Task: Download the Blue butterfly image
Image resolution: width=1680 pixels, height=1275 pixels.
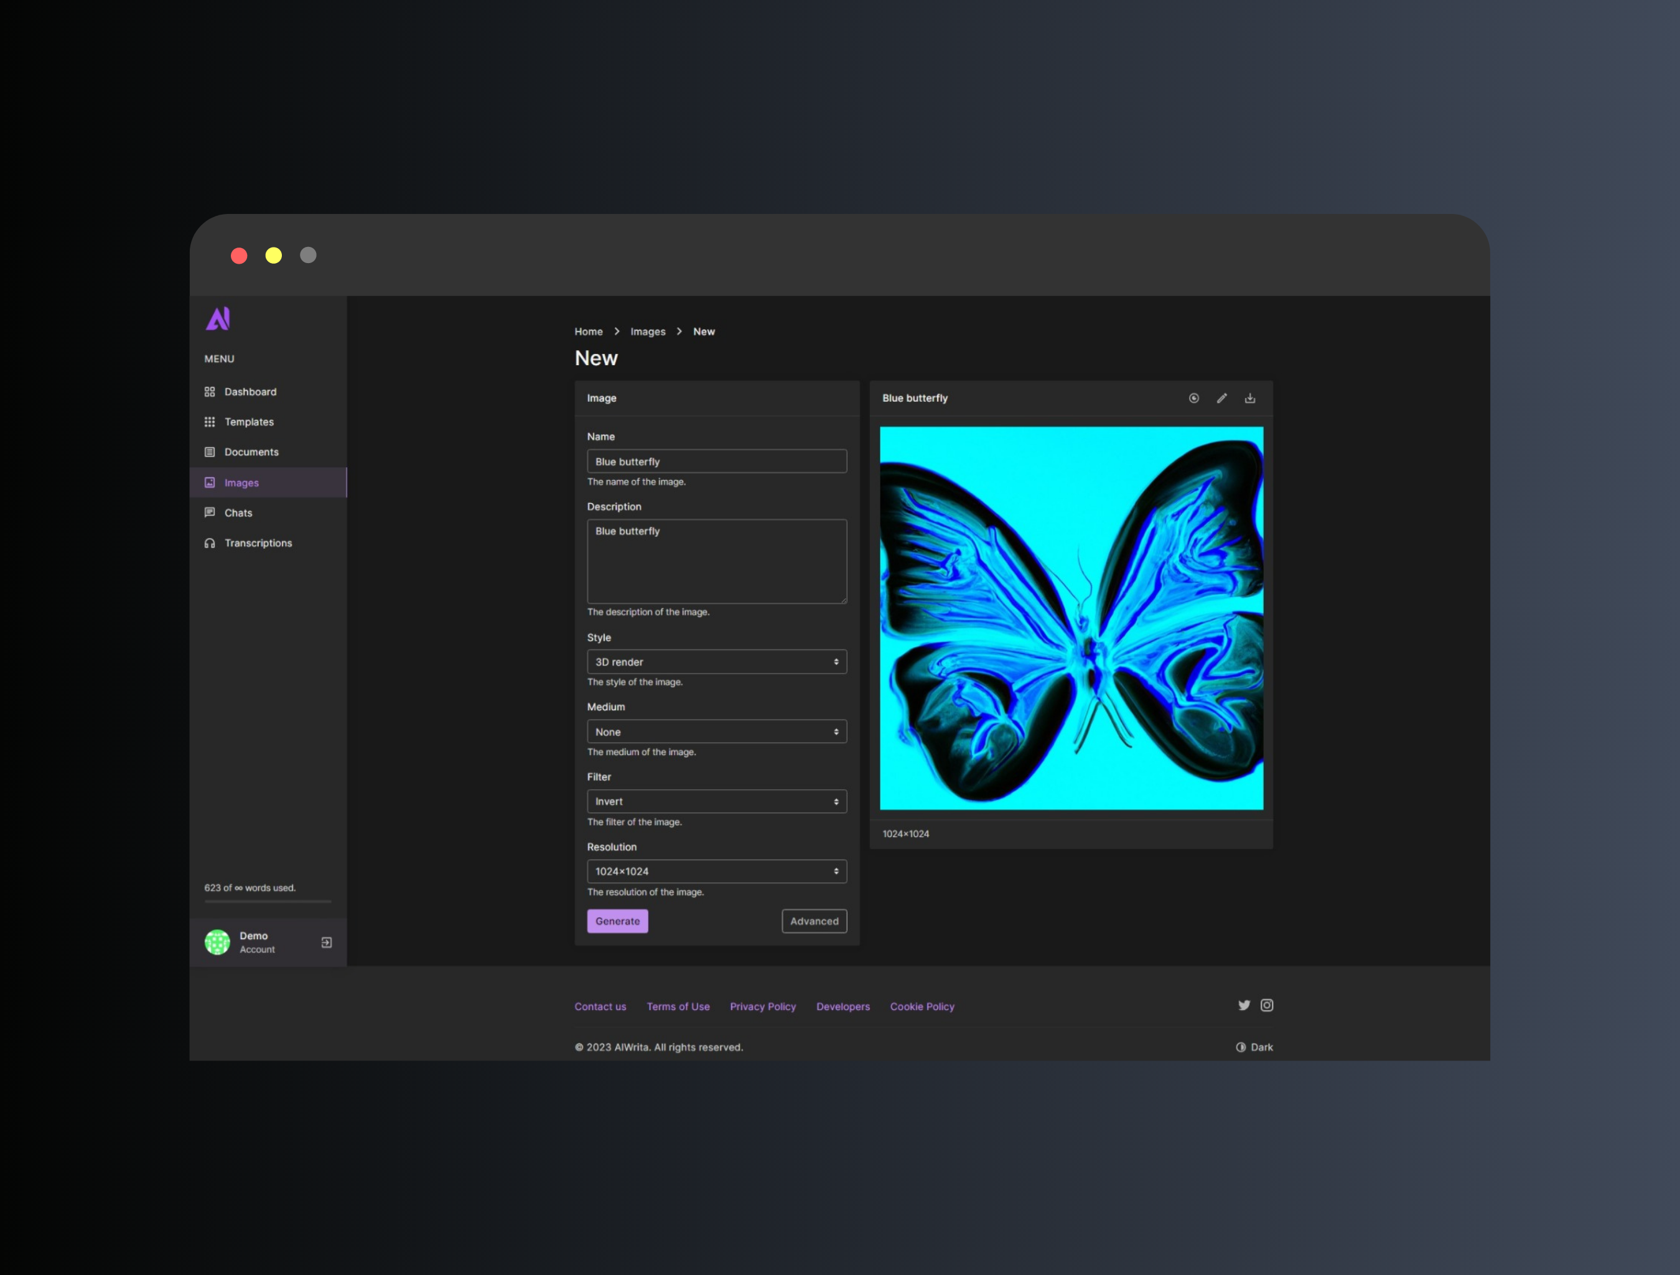Action: (x=1250, y=398)
